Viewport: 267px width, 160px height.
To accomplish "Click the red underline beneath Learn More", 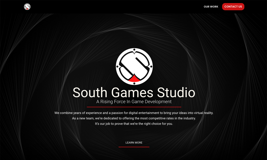I will (134, 147).
